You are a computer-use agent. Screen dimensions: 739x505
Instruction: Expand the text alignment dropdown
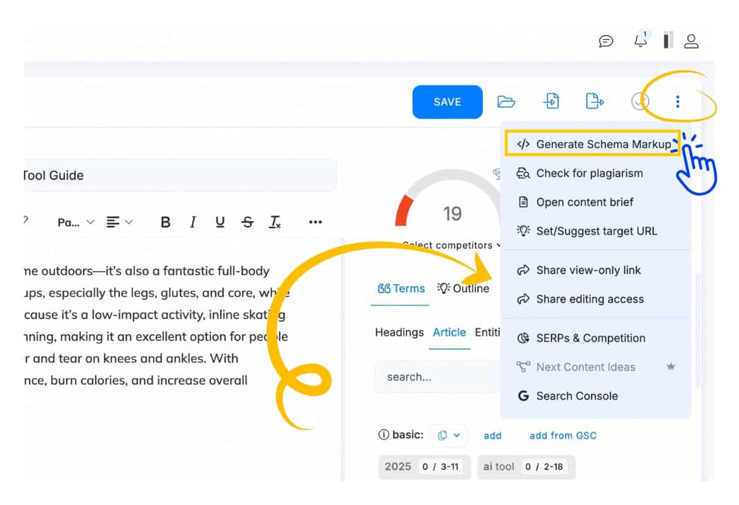[117, 222]
